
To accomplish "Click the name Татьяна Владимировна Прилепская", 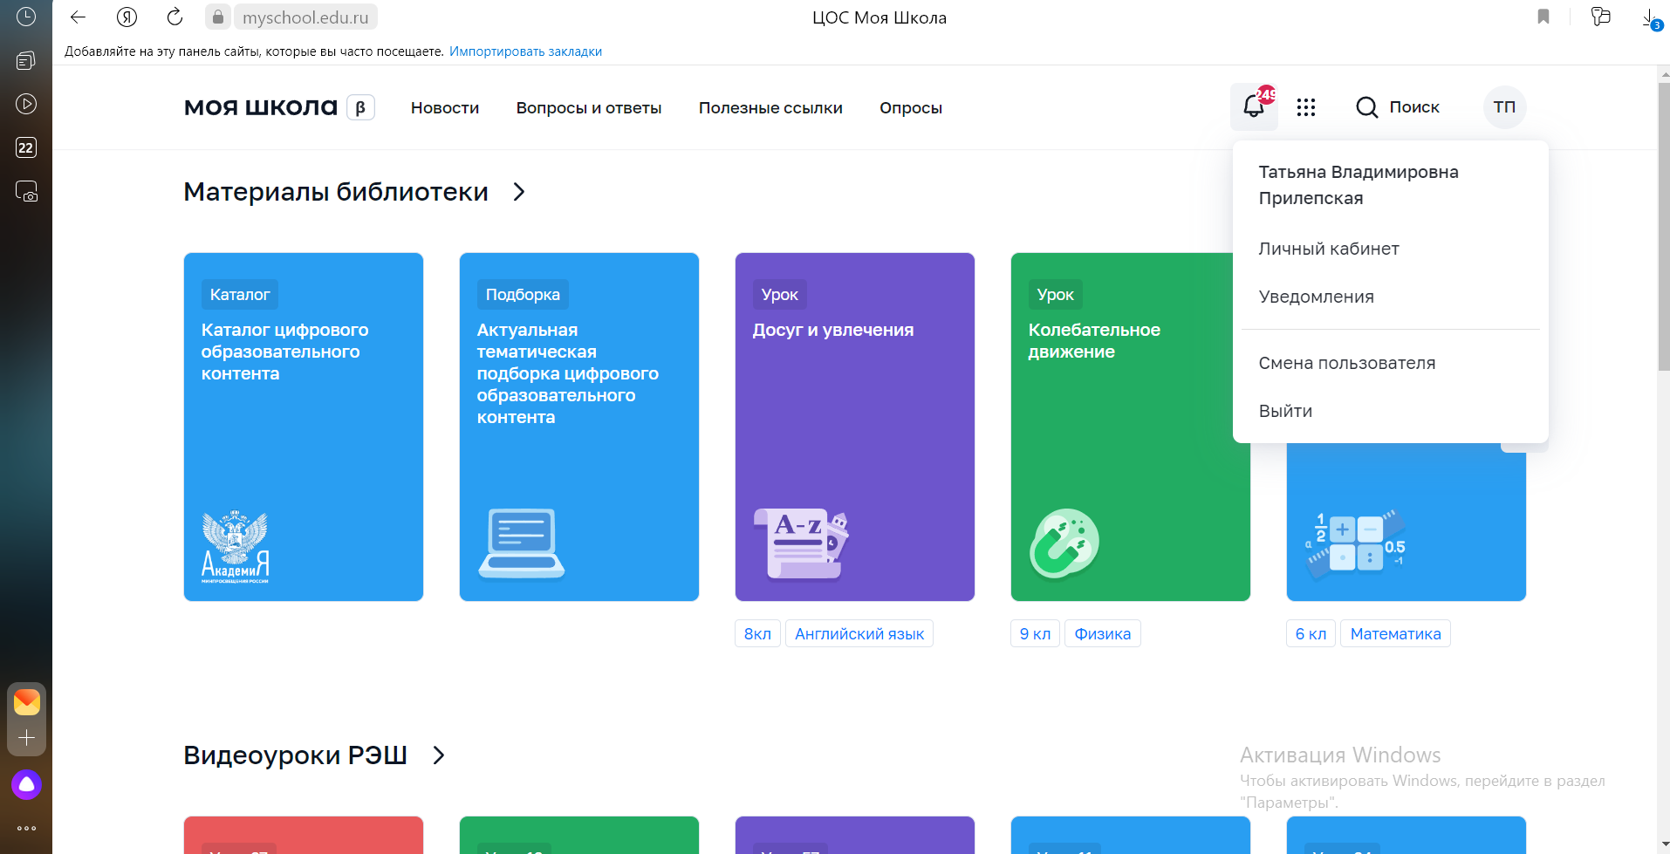I will pos(1359,185).
